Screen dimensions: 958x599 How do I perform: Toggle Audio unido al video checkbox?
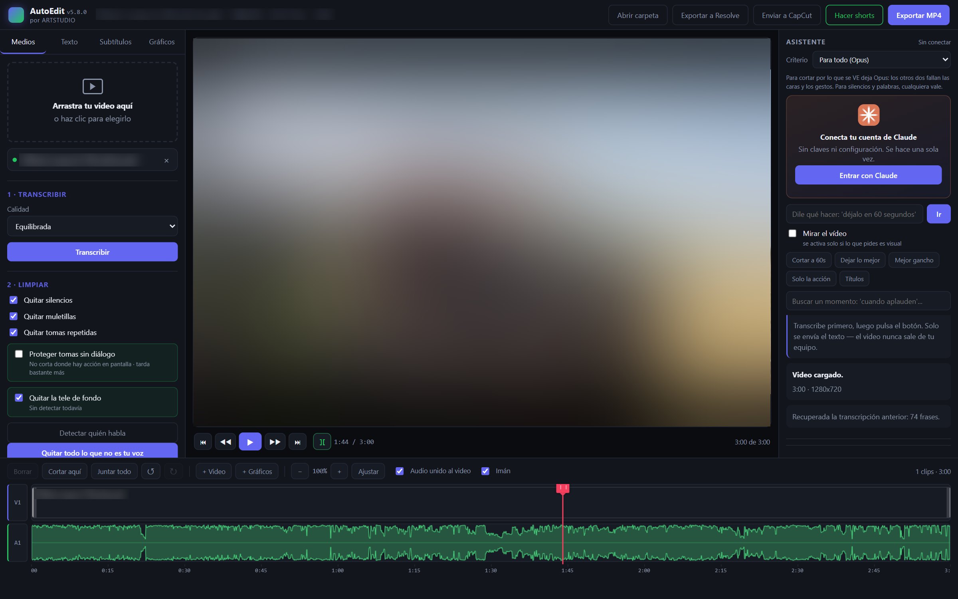[400, 471]
